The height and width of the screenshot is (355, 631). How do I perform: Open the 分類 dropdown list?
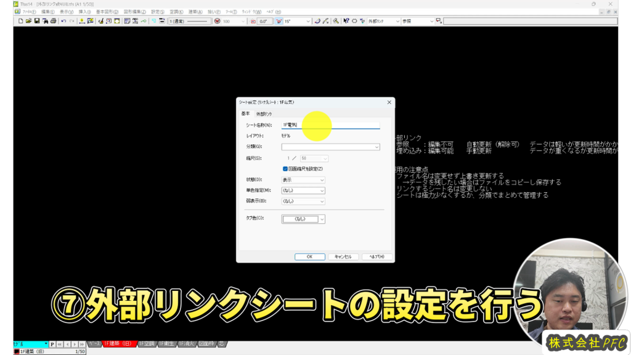(x=376, y=147)
